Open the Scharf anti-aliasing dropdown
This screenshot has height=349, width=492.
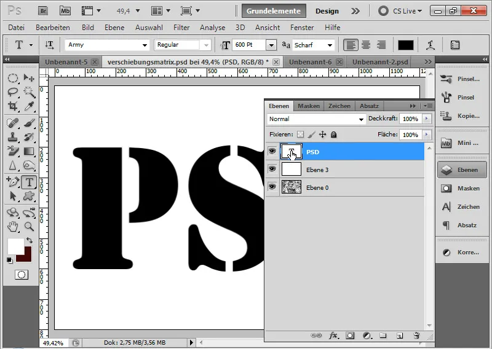(330, 45)
